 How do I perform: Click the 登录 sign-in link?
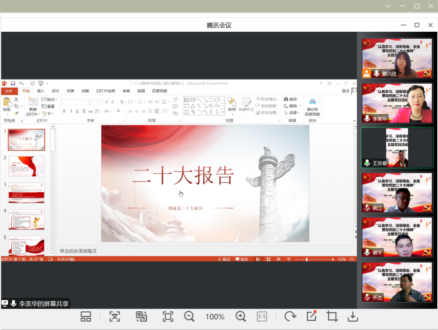tap(345, 91)
